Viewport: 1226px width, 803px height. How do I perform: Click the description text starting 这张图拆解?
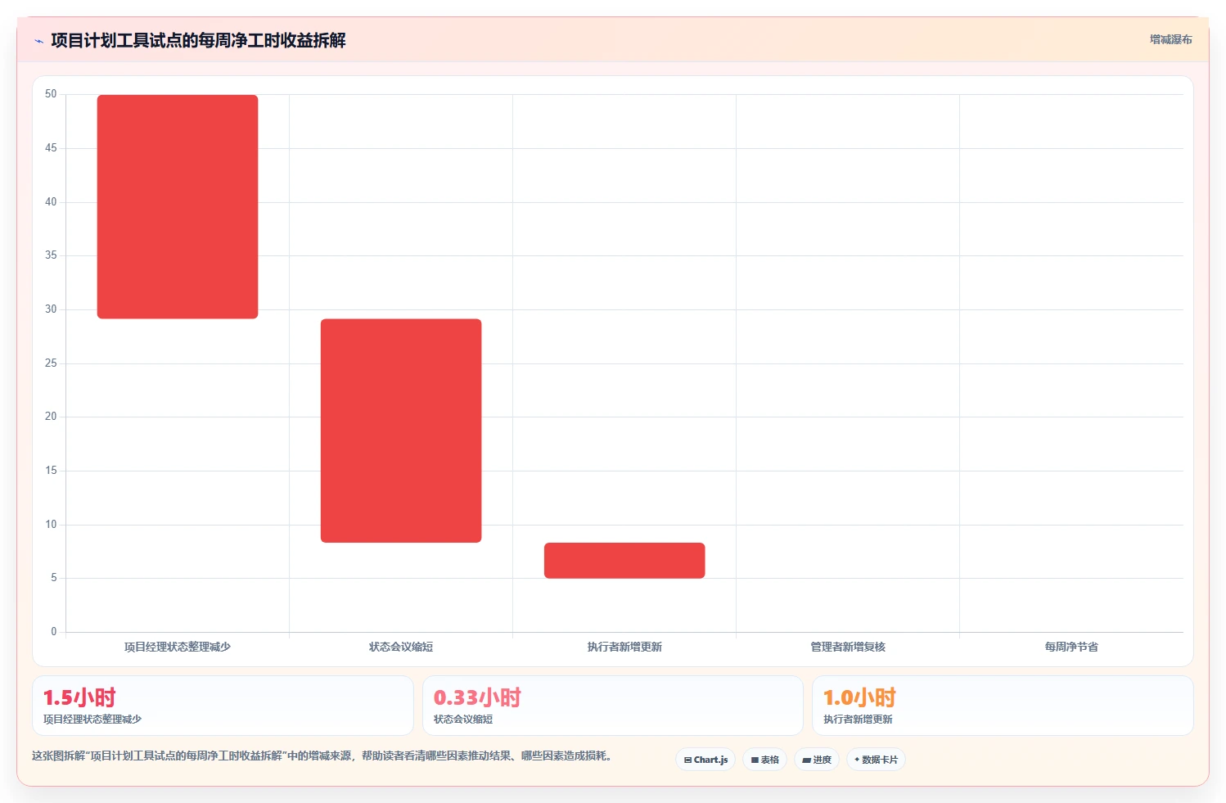322,756
